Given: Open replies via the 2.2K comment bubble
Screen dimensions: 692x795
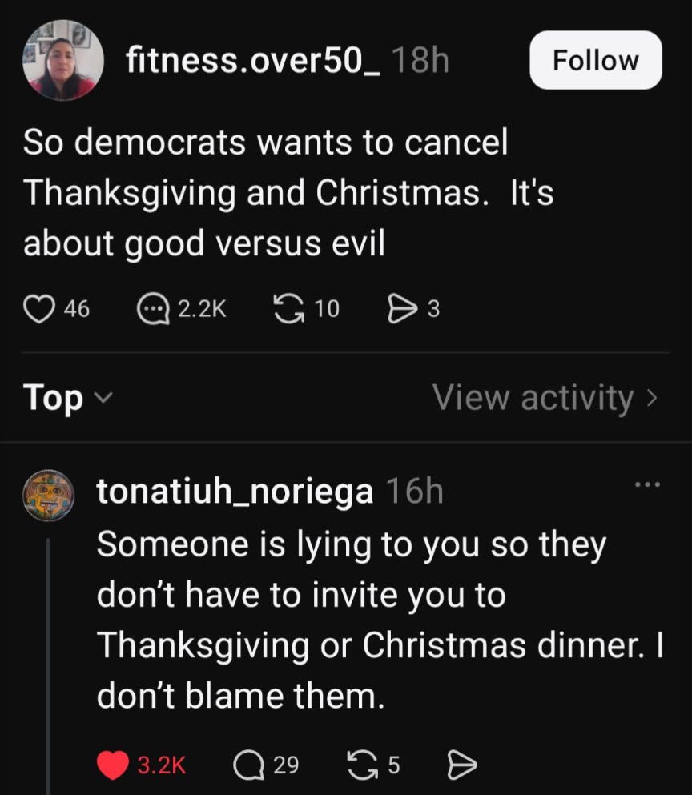Looking at the screenshot, I should click(x=153, y=309).
